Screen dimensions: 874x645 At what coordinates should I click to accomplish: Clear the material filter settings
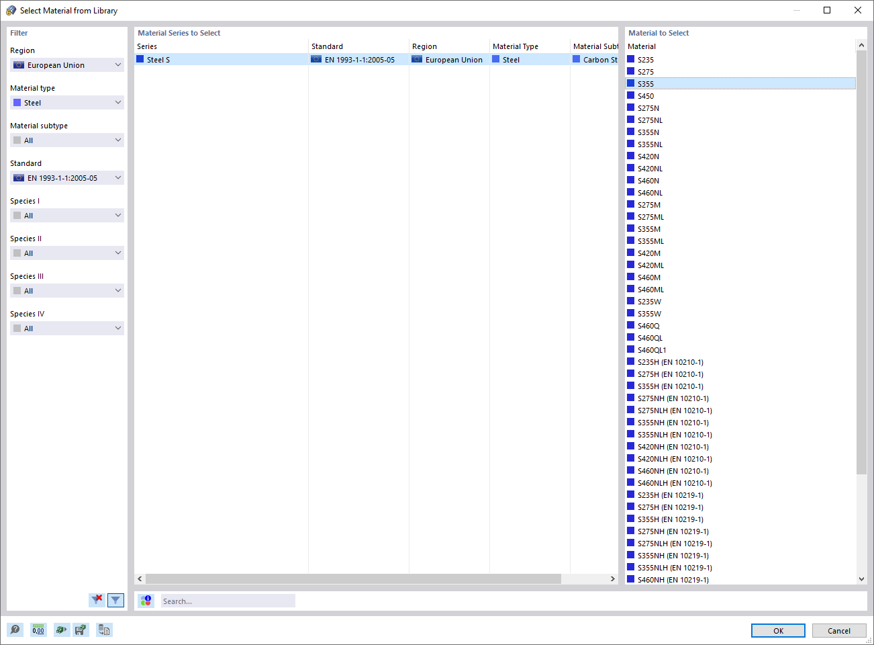pyautogui.click(x=97, y=599)
